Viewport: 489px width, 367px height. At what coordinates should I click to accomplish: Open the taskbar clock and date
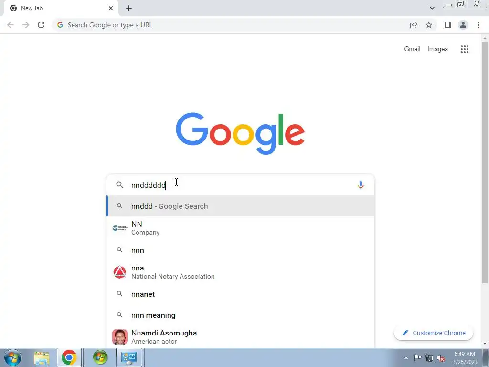(465, 358)
